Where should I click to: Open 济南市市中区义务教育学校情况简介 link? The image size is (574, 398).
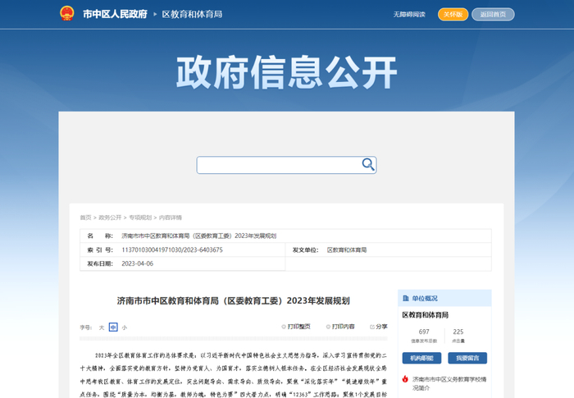pyautogui.click(x=449, y=383)
